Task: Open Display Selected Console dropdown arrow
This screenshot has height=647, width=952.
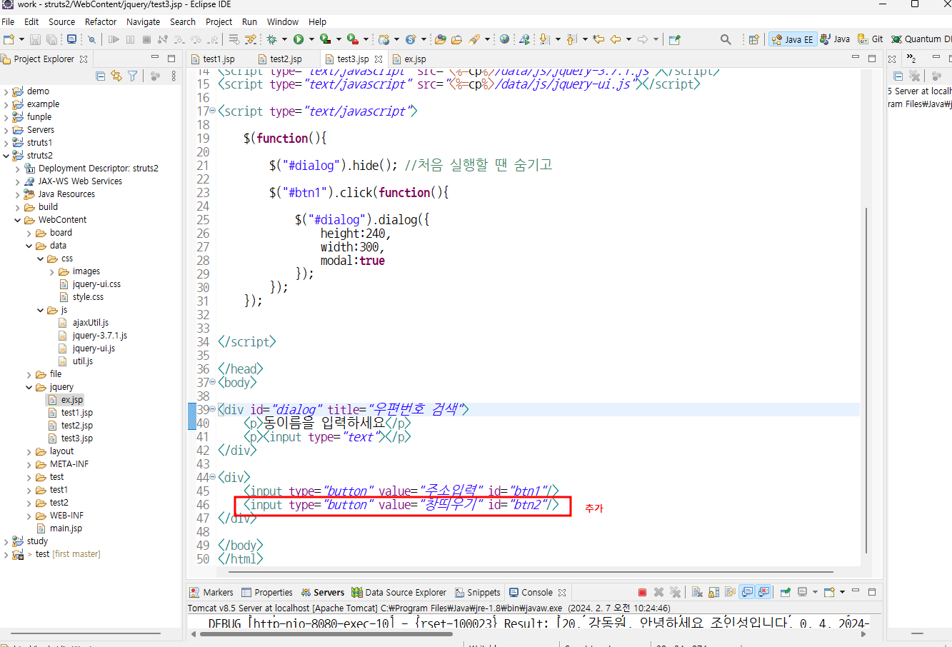Action: click(x=815, y=592)
